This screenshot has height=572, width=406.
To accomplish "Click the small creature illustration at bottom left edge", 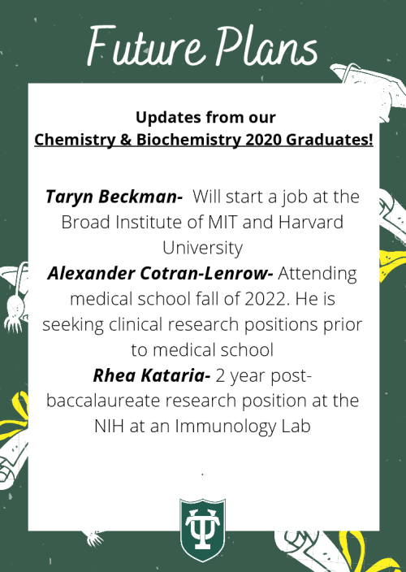I will 94,538.
